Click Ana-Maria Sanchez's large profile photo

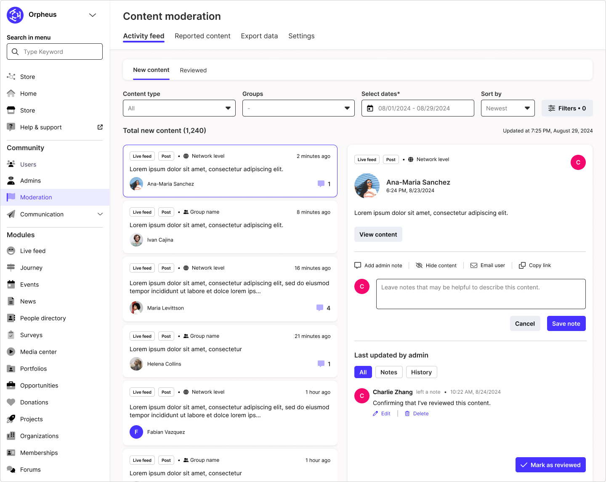pos(367,186)
